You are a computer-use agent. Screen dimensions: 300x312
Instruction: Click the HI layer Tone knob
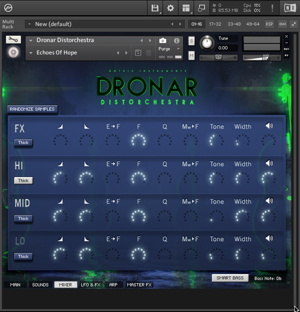point(216,177)
